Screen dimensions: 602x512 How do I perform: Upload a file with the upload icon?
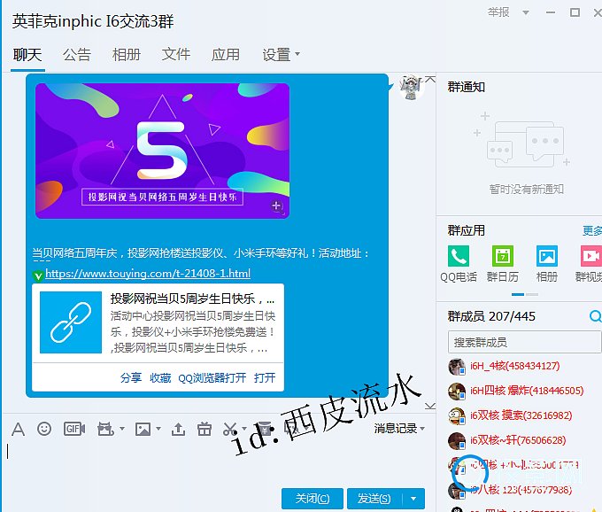tap(178, 429)
